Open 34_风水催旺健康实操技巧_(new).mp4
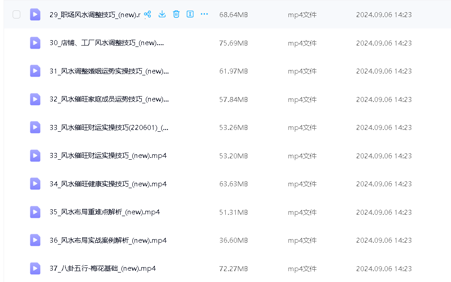The height and width of the screenshot is (282, 451). [108, 184]
